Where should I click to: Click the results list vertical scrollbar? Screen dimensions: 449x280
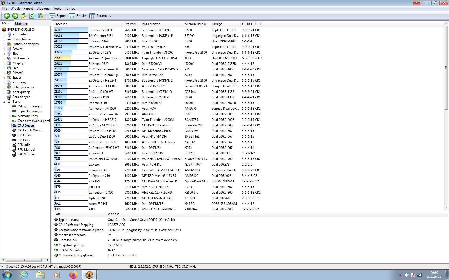(x=446, y=115)
